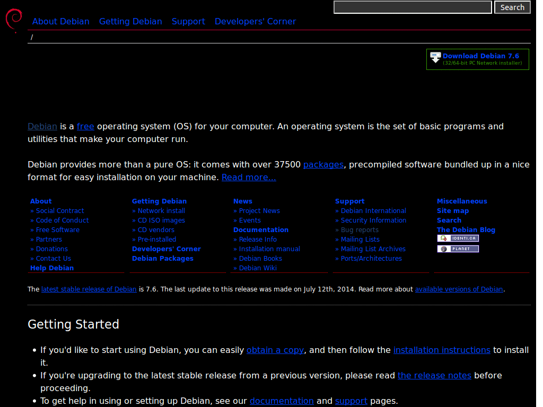This screenshot has width=543, height=407.
Task: Open the About Debian menu
Action: click(x=60, y=21)
